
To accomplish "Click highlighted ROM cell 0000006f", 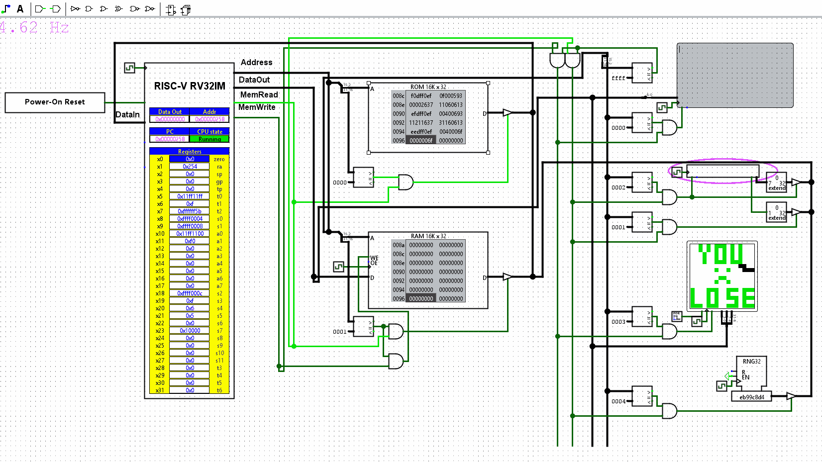I will (x=421, y=141).
